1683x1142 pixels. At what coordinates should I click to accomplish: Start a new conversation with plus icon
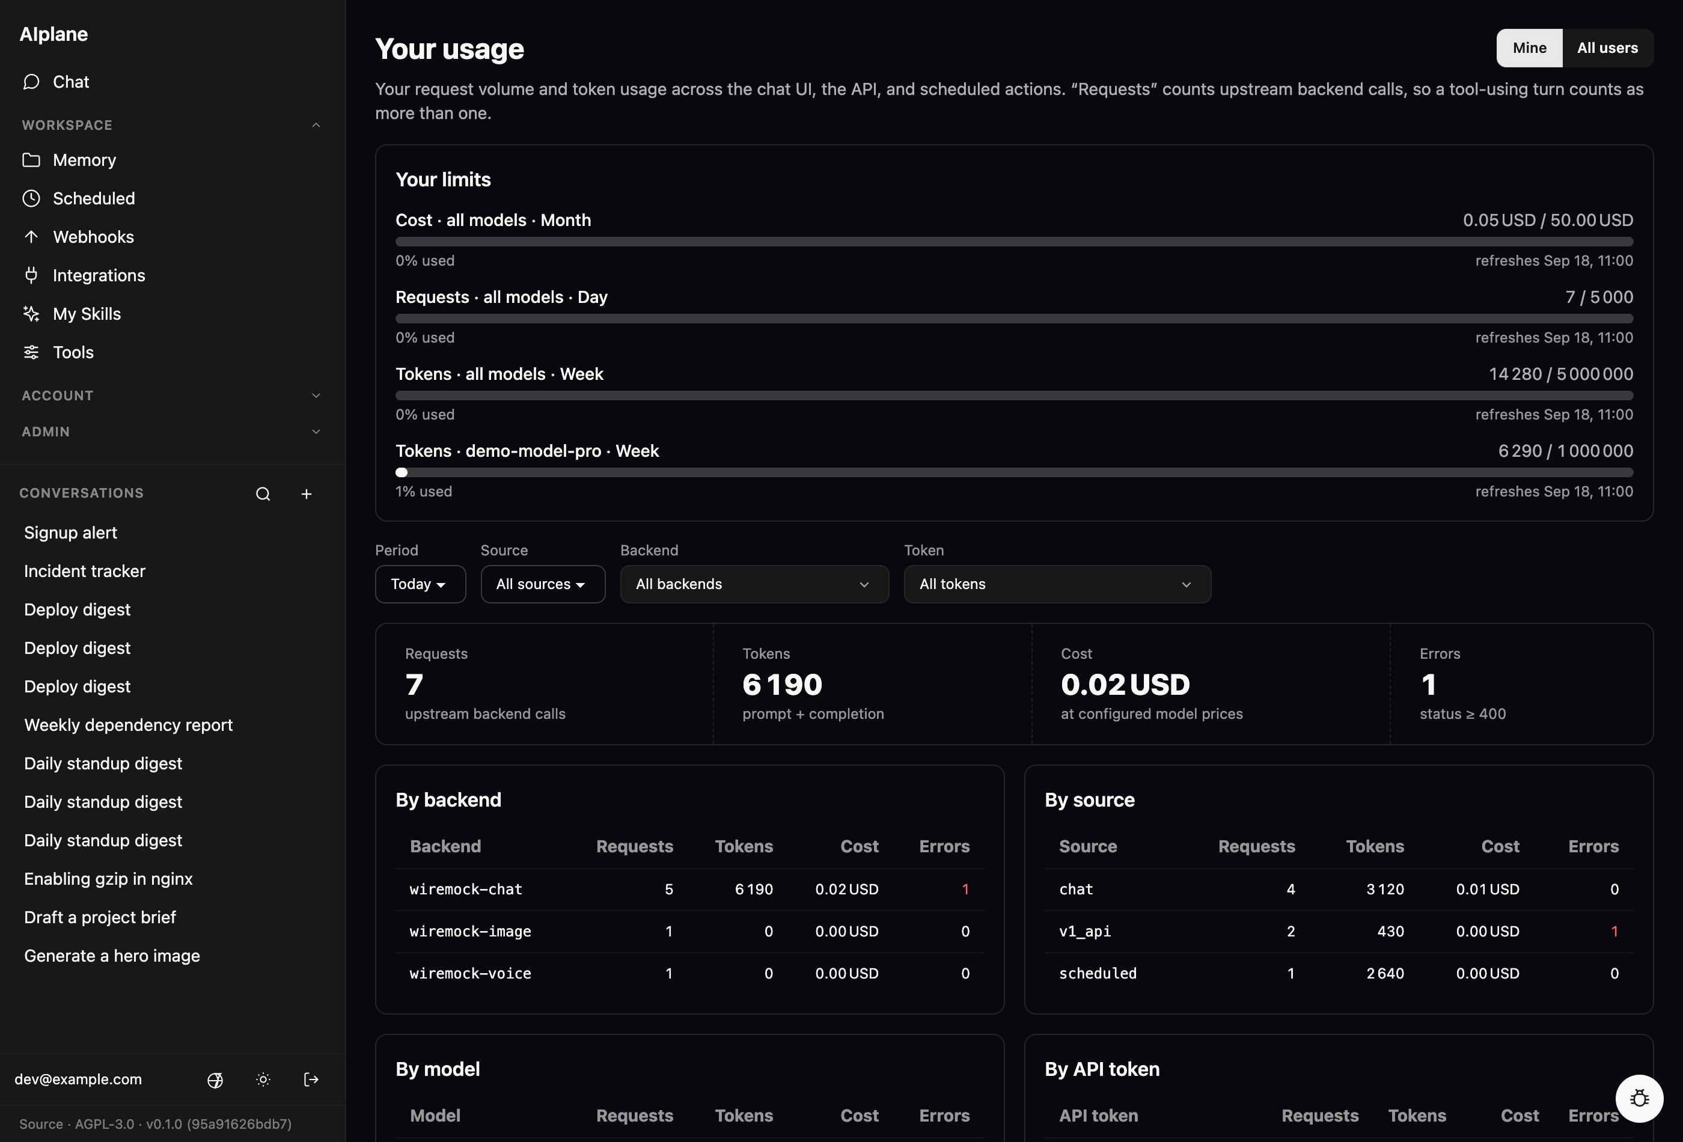(x=307, y=494)
